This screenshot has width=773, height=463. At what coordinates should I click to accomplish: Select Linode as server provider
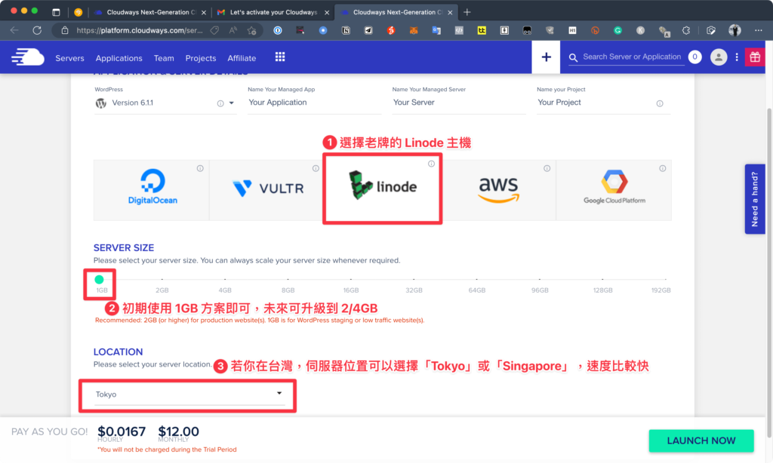(x=383, y=189)
